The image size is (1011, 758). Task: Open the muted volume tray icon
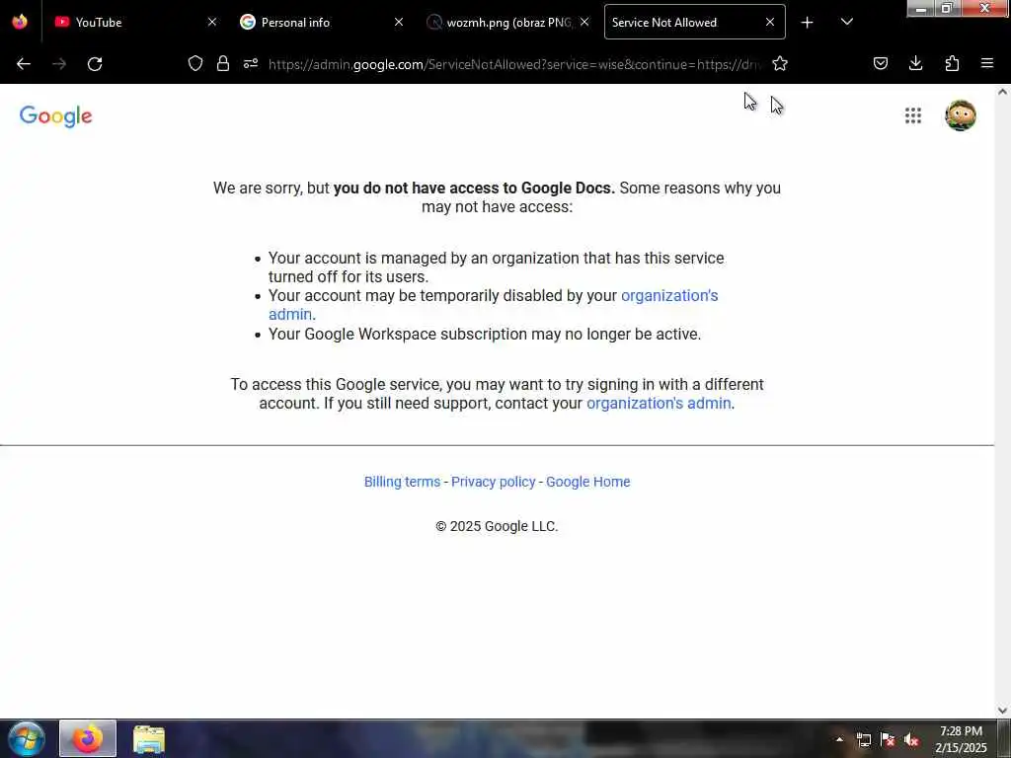pos(911,739)
